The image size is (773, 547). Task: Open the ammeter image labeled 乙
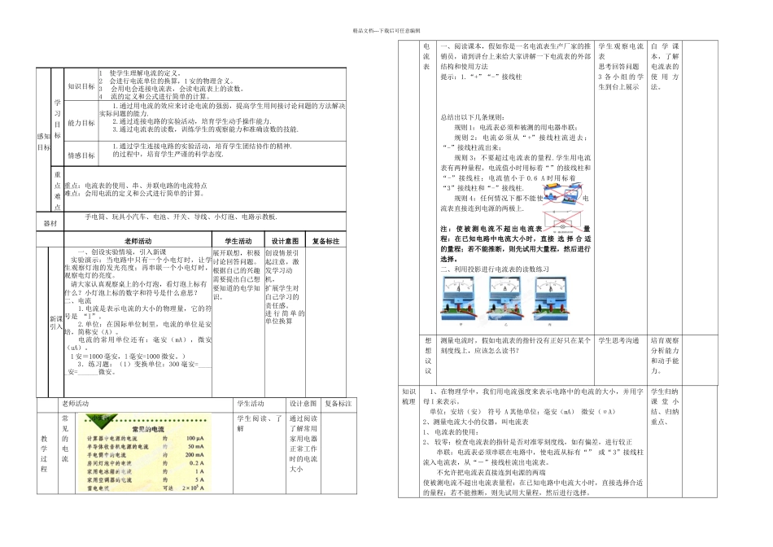pyautogui.click(x=504, y=299)
